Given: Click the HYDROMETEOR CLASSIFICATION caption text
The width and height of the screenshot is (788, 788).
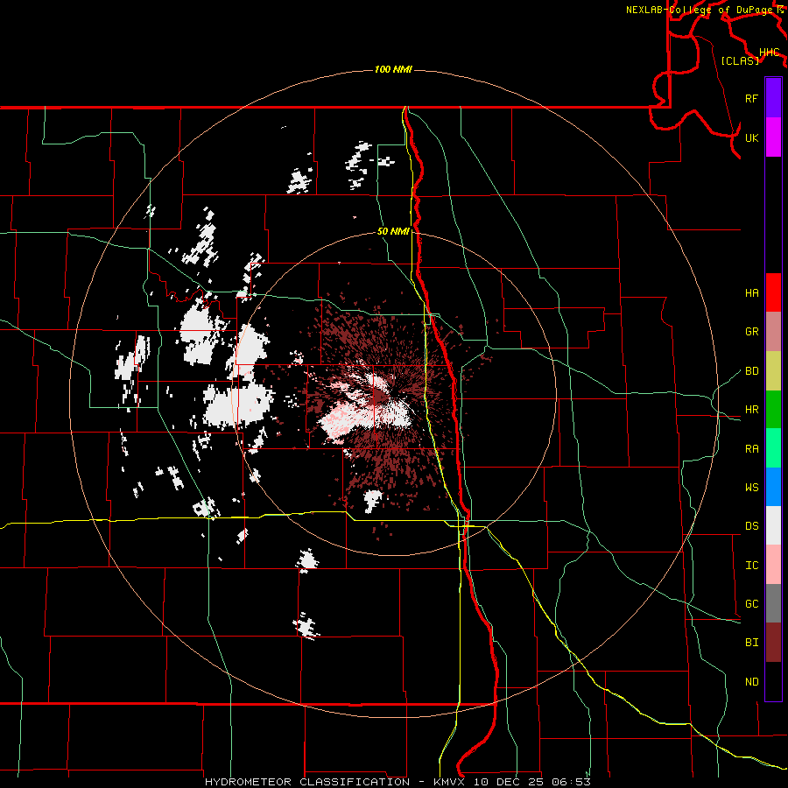Looking at the screenshot, I should 307,782.
